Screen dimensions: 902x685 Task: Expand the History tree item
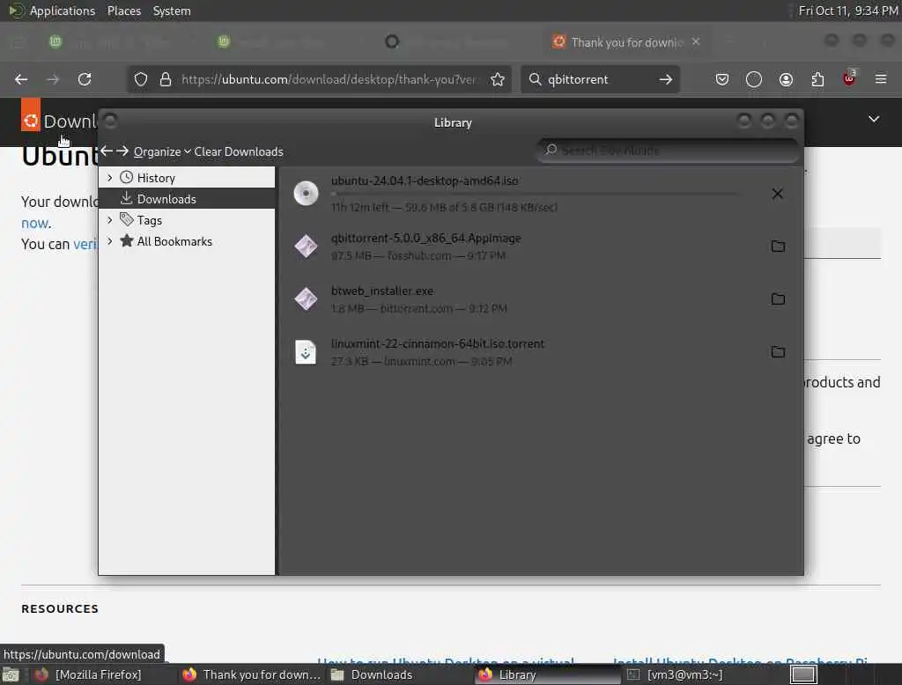[x=109, y=178]
